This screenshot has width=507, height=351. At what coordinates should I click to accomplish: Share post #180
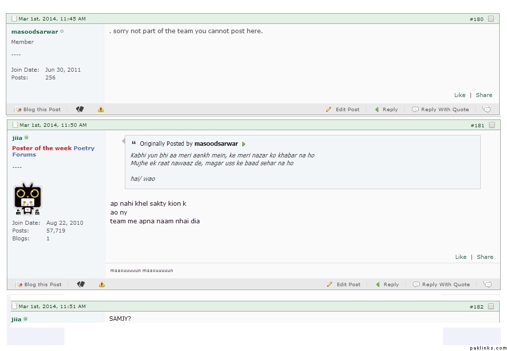pyautogui.click(x=484, y=95)
